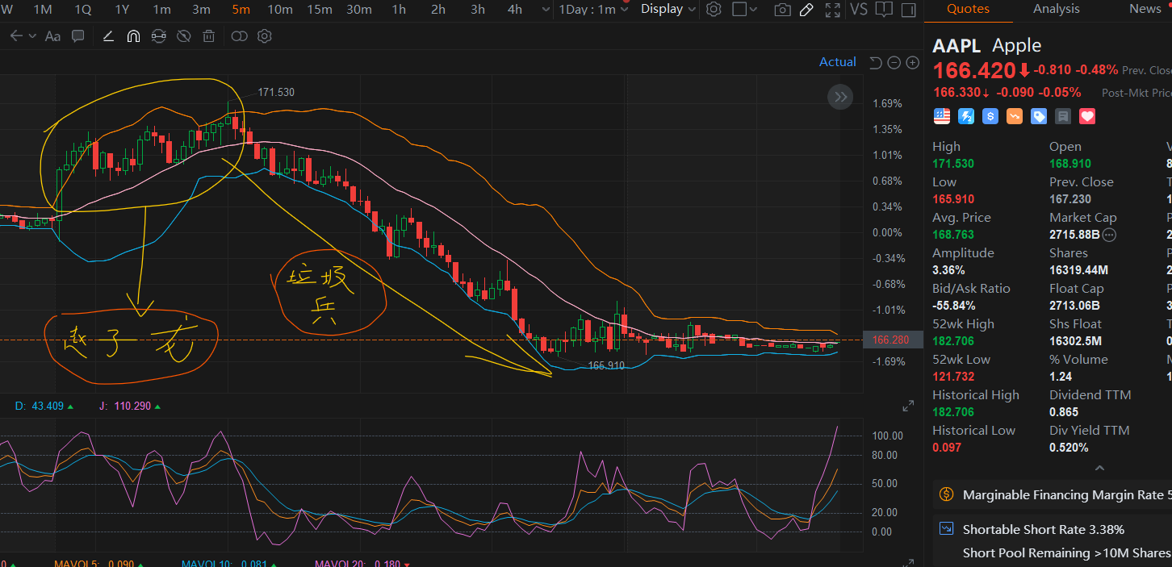Open the Display dropdown menu
The image size is (1172, 567).
(x=668, y=9)
